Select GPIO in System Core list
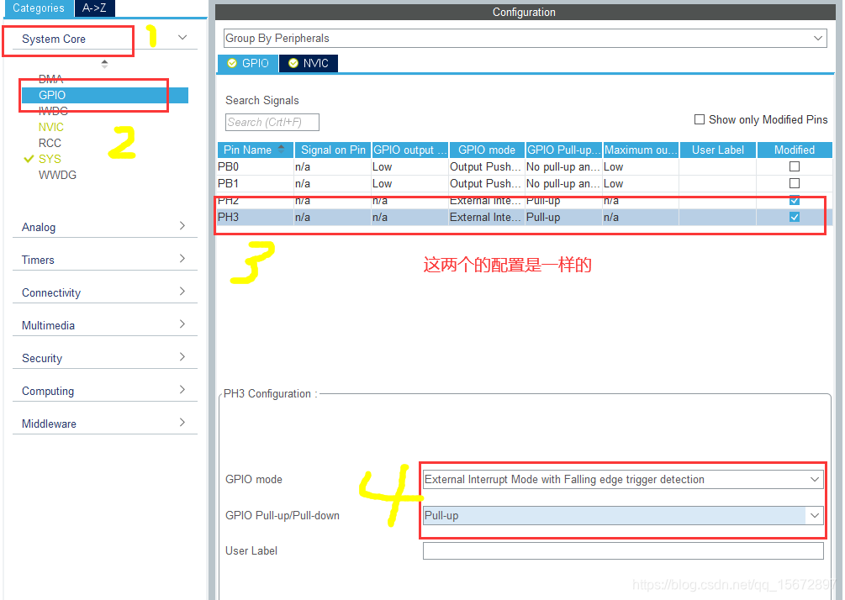 (104, 95)
